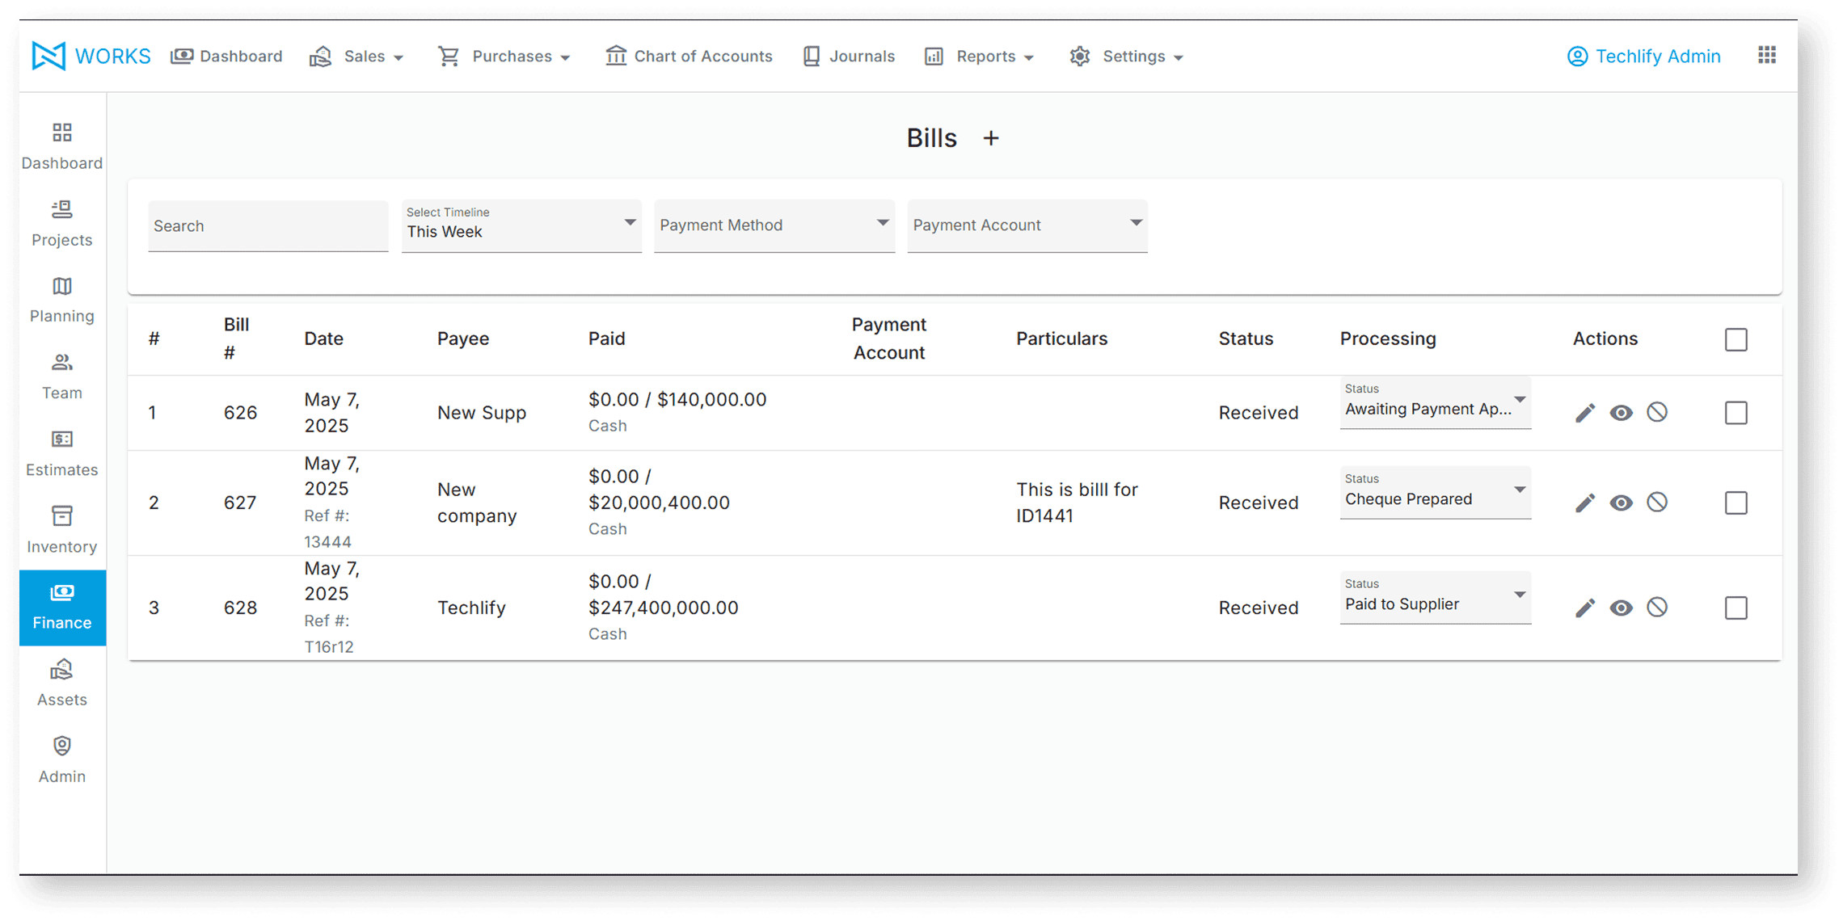Expand the Settings menu
The width and height of the screenshot is (1843, 921).
pos(1127,57)
